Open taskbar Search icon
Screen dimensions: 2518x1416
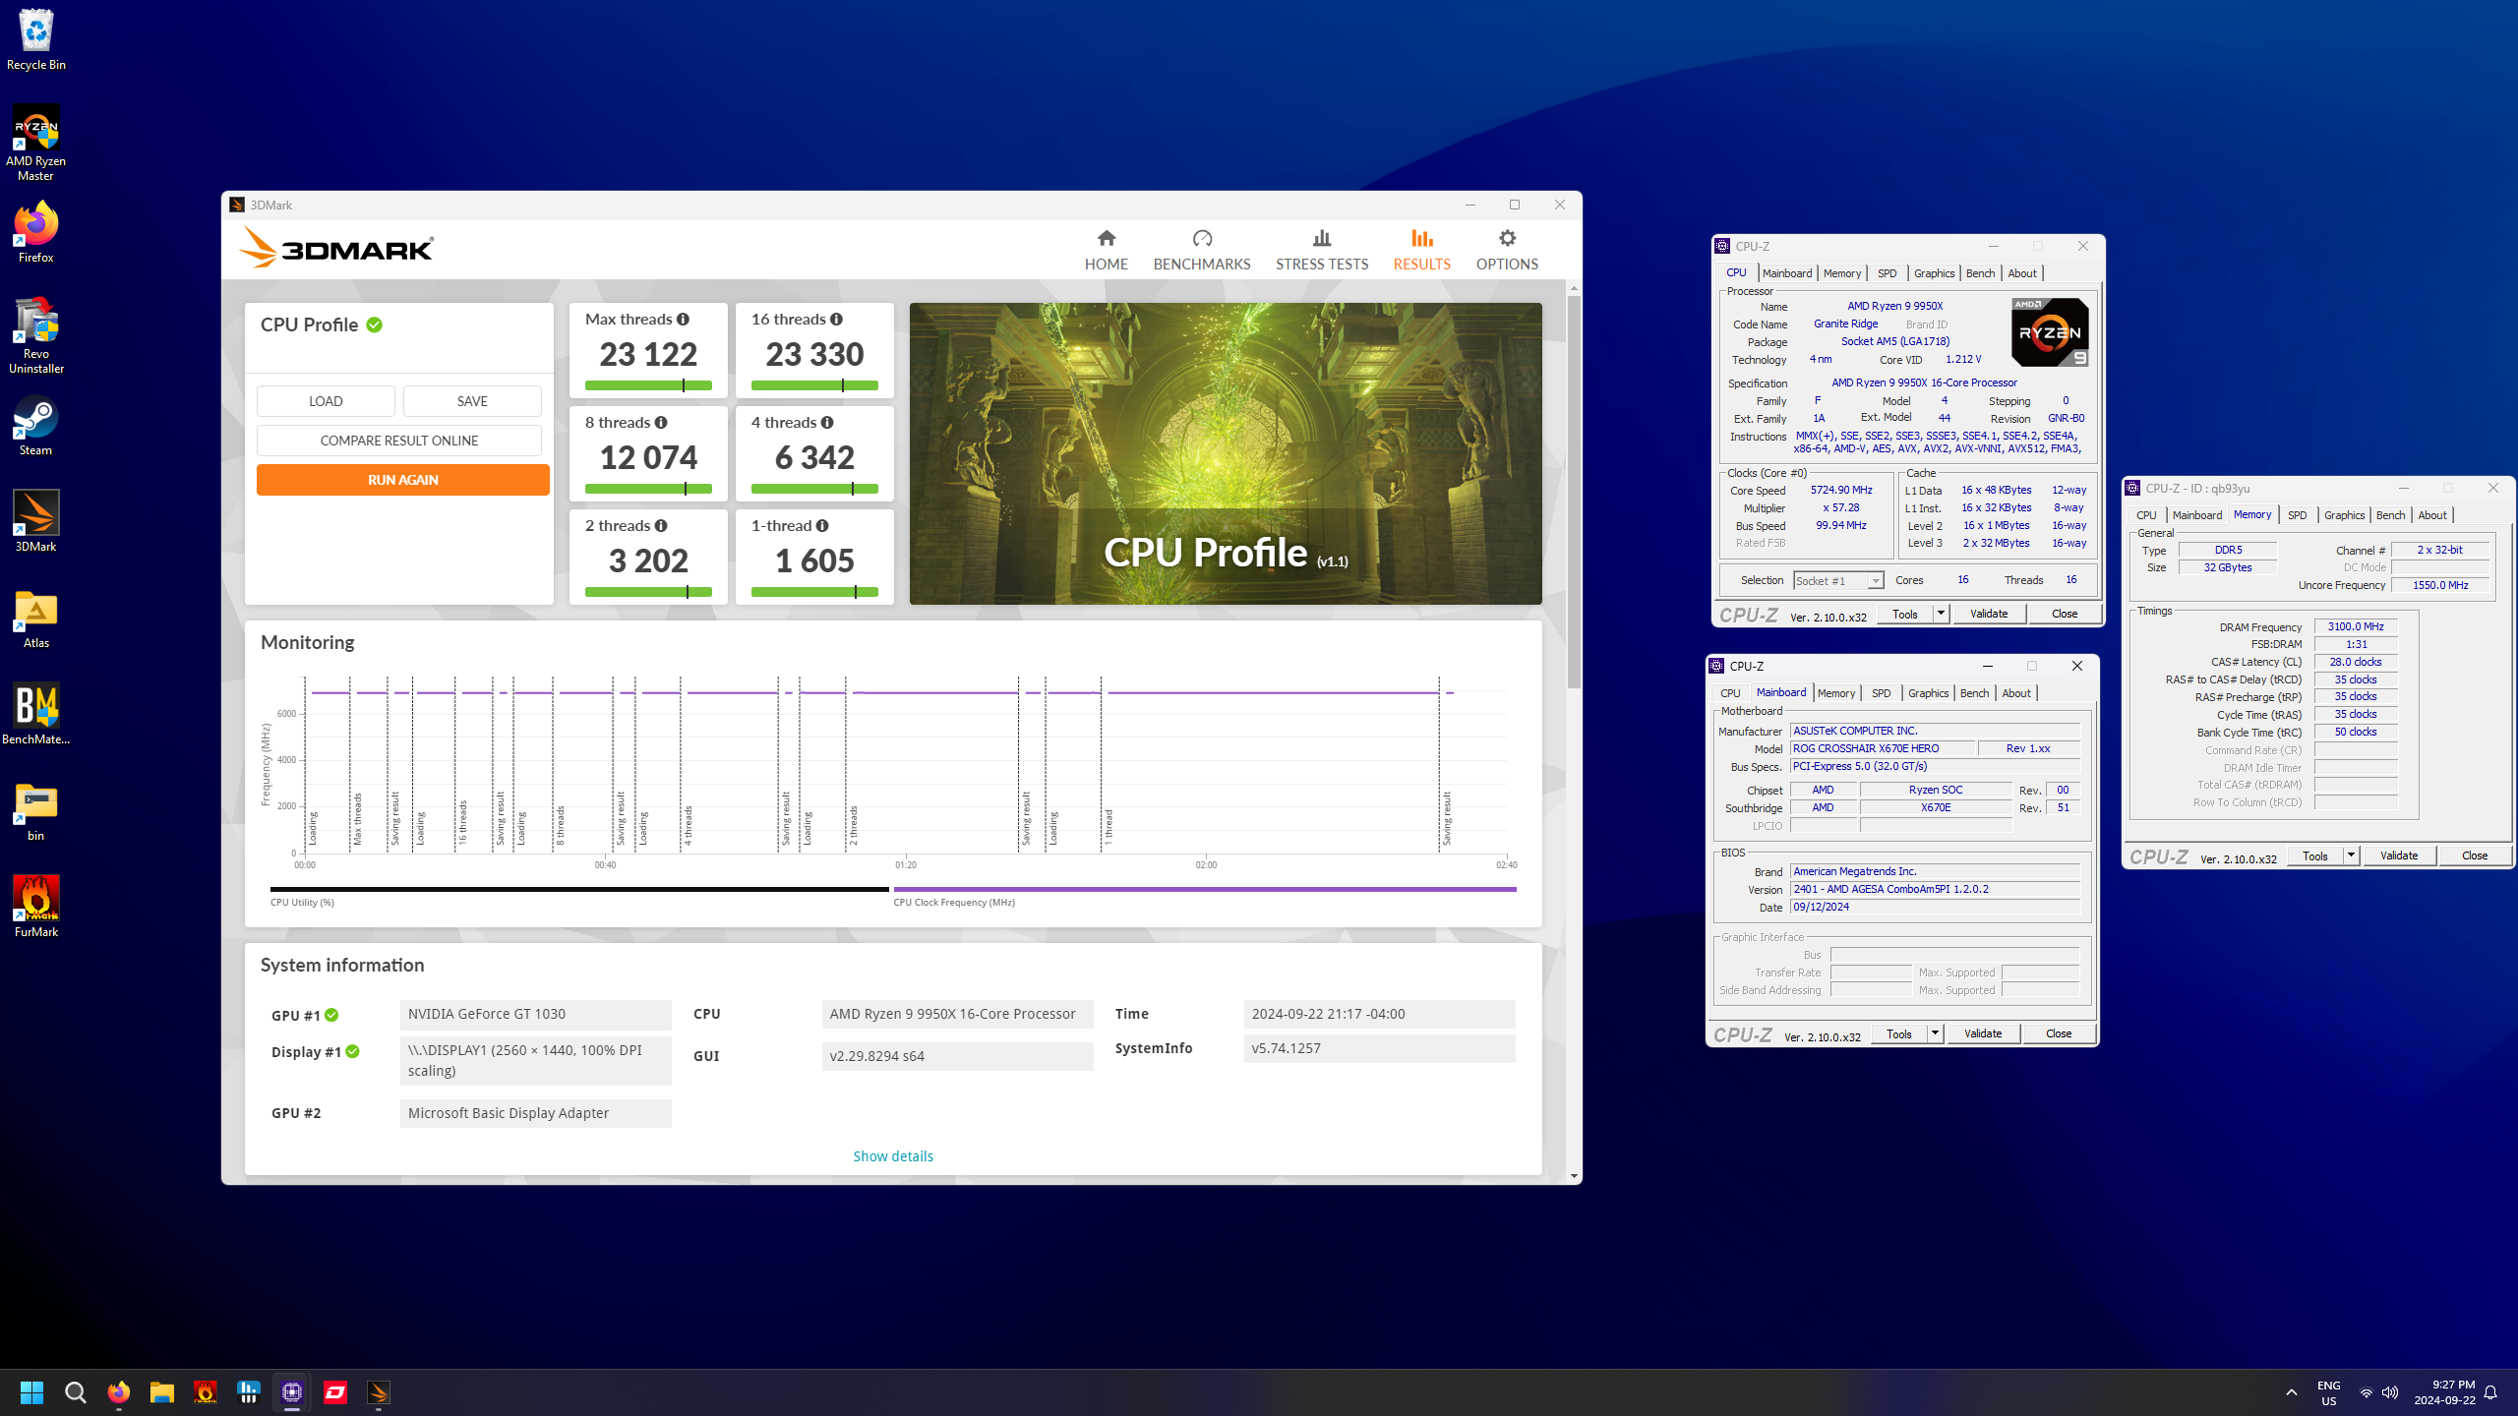click(75, 1392)
